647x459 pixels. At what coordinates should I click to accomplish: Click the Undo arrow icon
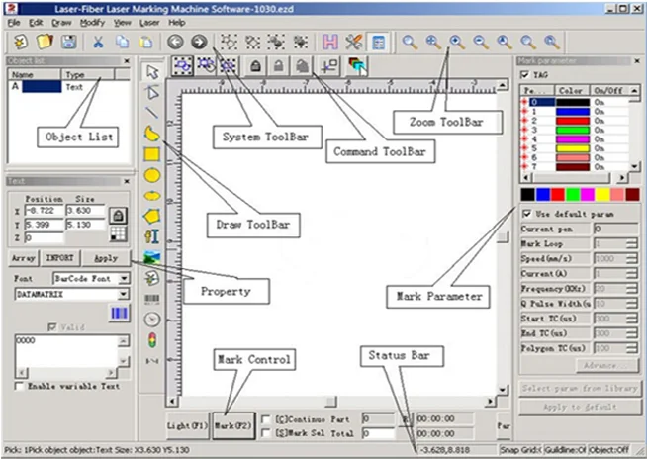point(175,43)
